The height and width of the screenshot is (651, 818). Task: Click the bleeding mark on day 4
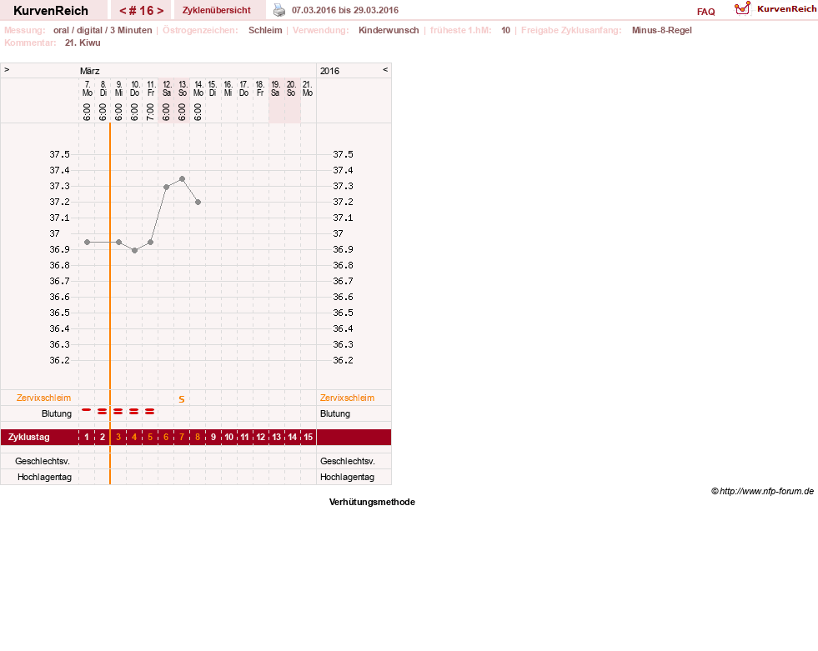click(x=134, y=412)
